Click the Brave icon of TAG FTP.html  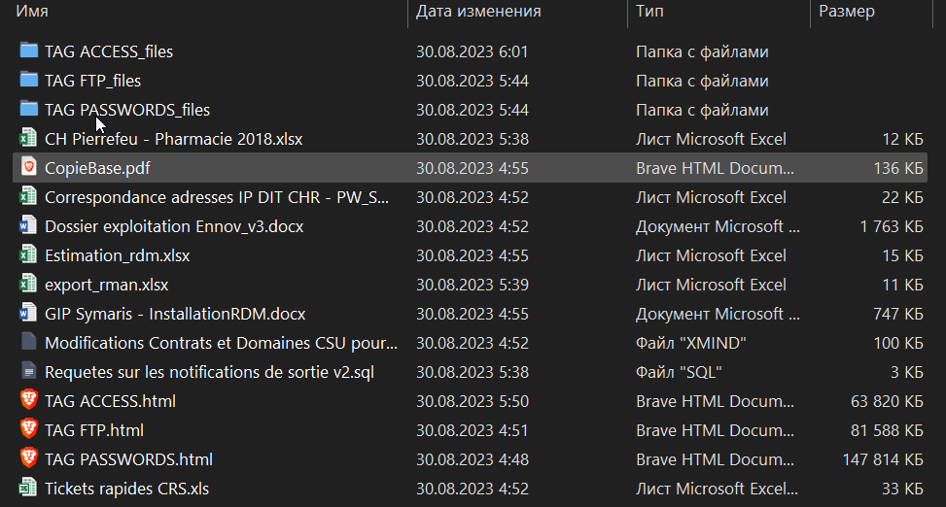(x=28, y=428)
